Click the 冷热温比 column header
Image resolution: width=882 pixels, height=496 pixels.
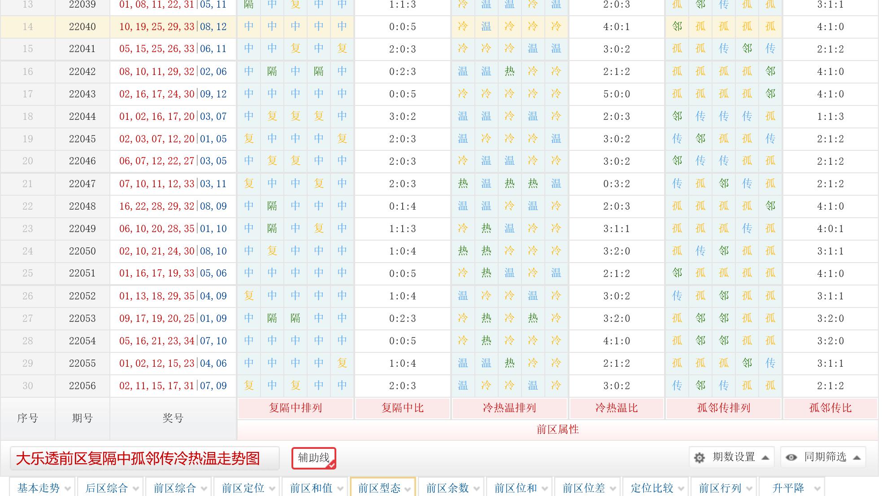tap(617, 408)
